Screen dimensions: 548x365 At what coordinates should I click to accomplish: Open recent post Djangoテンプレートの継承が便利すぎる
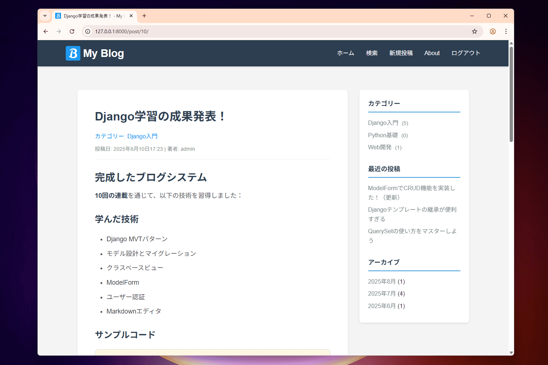point(412,214)
